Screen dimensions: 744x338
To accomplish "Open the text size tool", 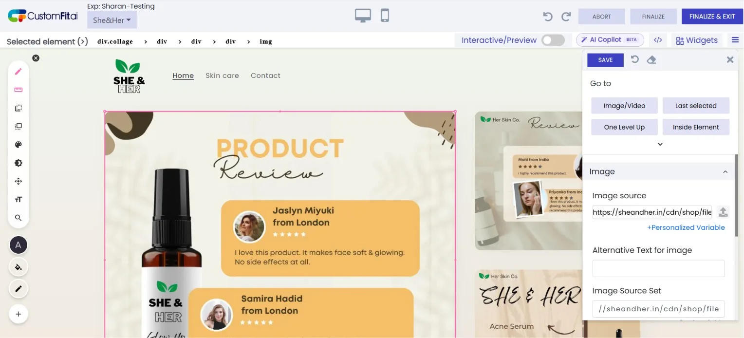I will [19, 200].
